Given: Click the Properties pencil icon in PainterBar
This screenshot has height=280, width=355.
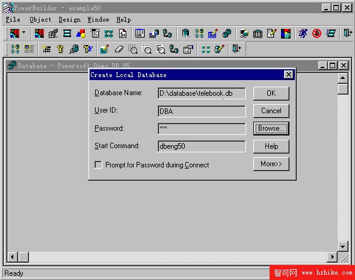Looking at the screenshot, I should click(x=105, y=49).
